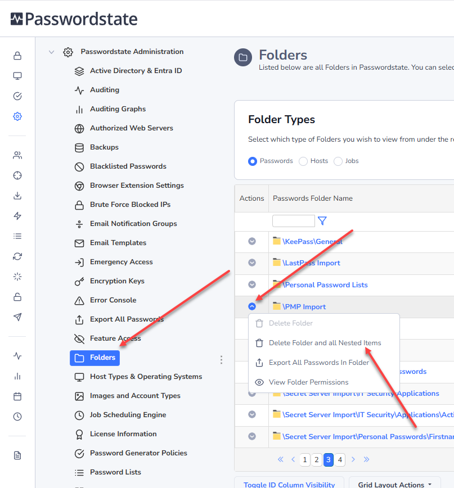This screenshot has height=488, width=454.
Task: Select the Hosts folder type radio
Action: pos(303,161)
